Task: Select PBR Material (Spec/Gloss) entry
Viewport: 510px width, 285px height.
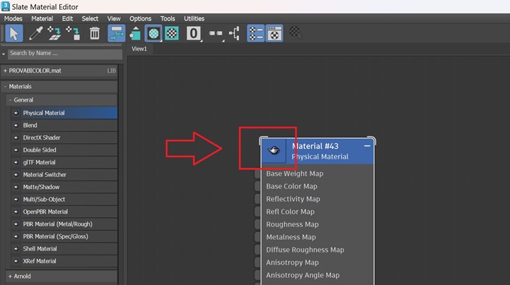Action: (x=64, y=236)
